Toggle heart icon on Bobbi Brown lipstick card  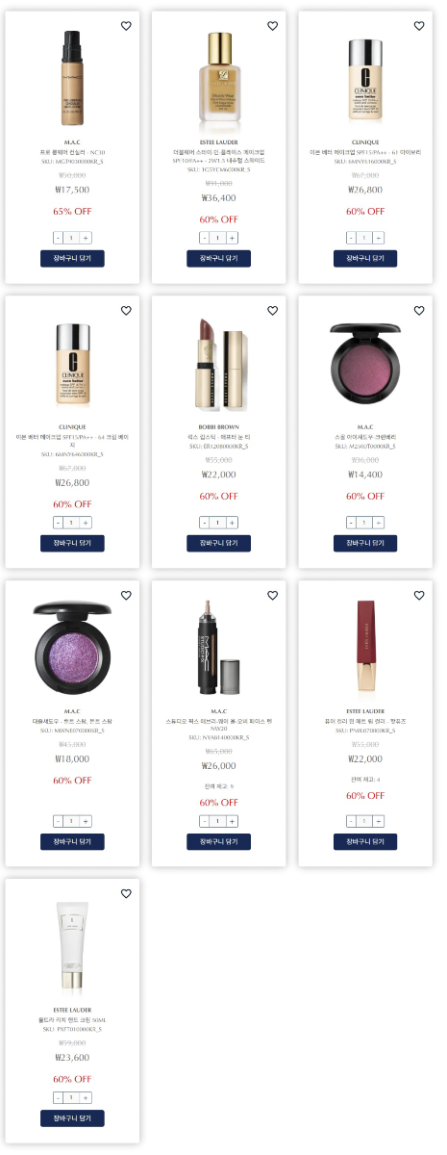(x=272, y=311)
